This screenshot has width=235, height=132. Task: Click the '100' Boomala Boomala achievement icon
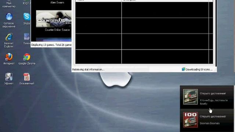click(x=190, y=120)
